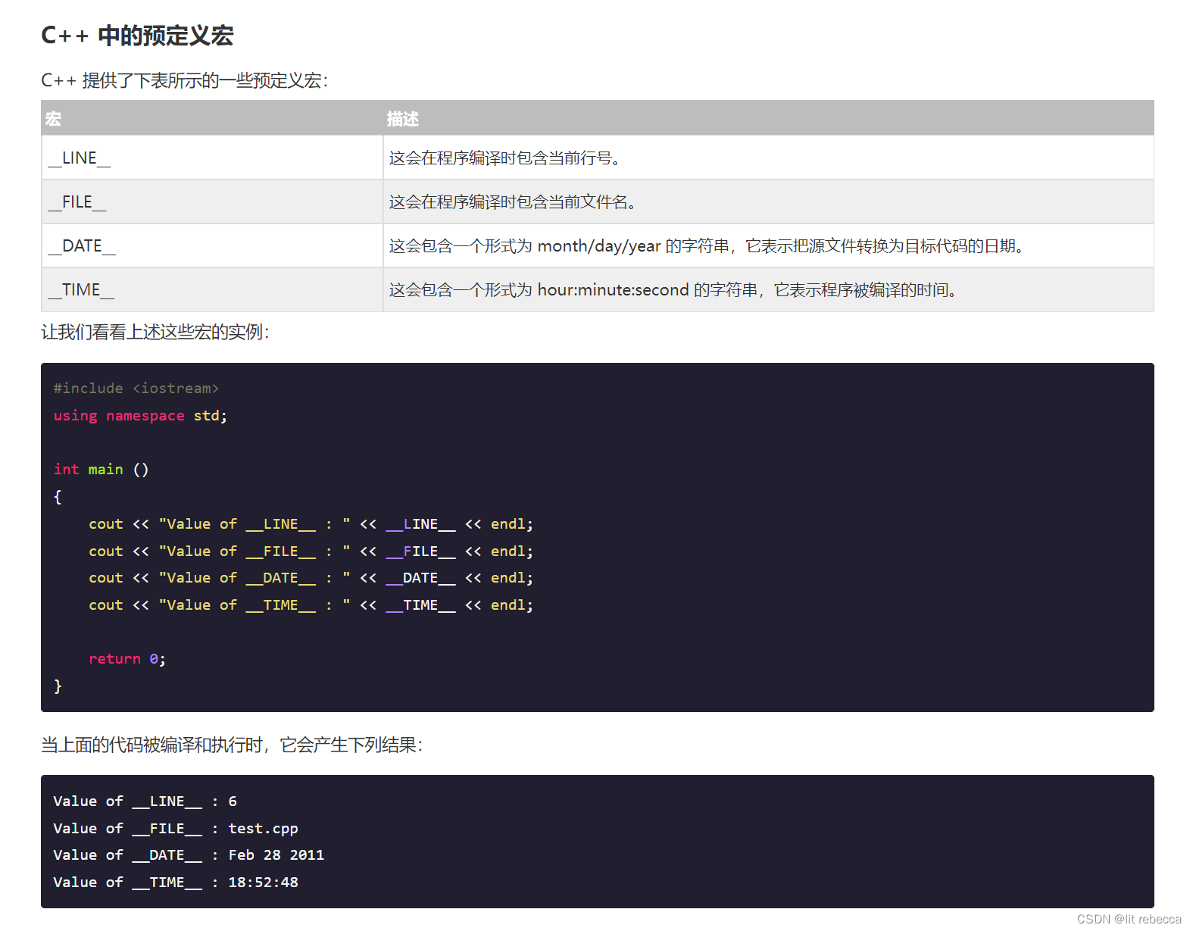Click the cout line printing __LINE__
Viewport: 1193px width, 931px height.
[x=311, y=523]
